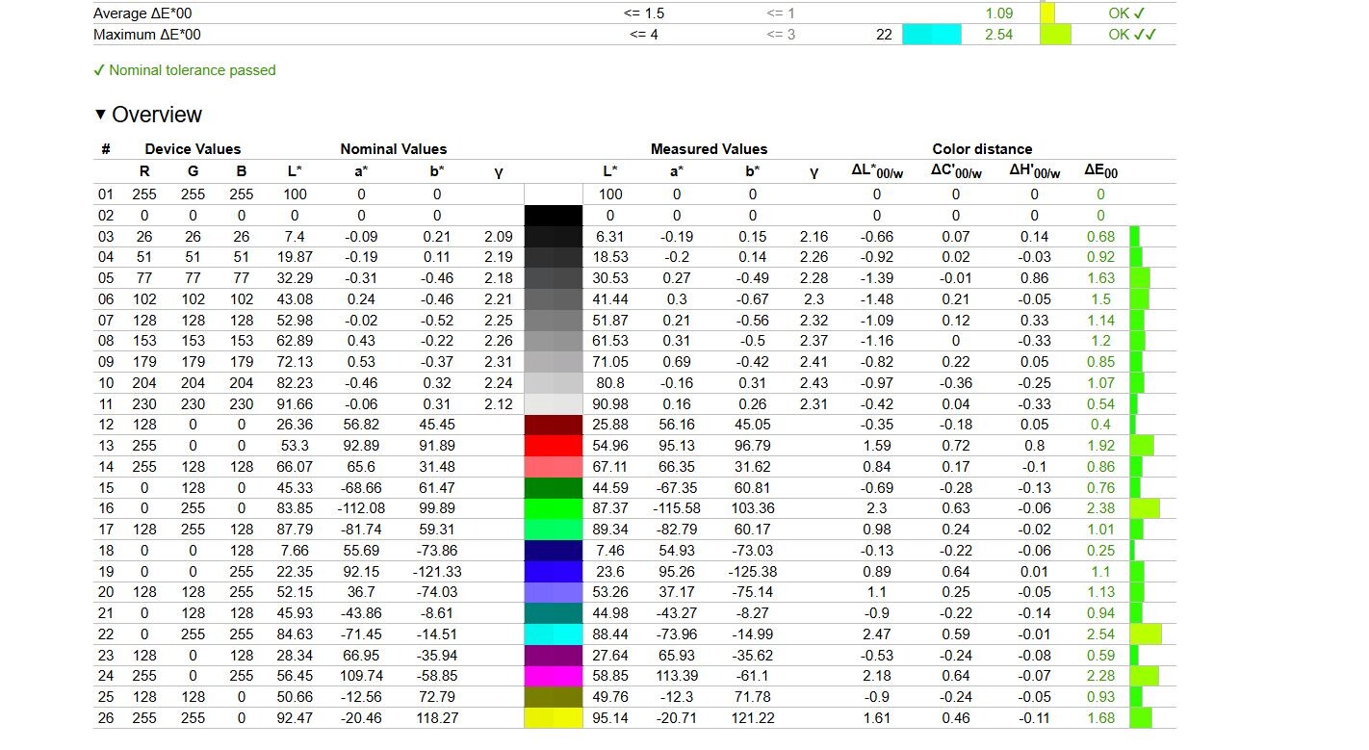Viewport: 1369px width, 750px height.
Task: Click the teal swatch in row 21
Action: (554, 613)
